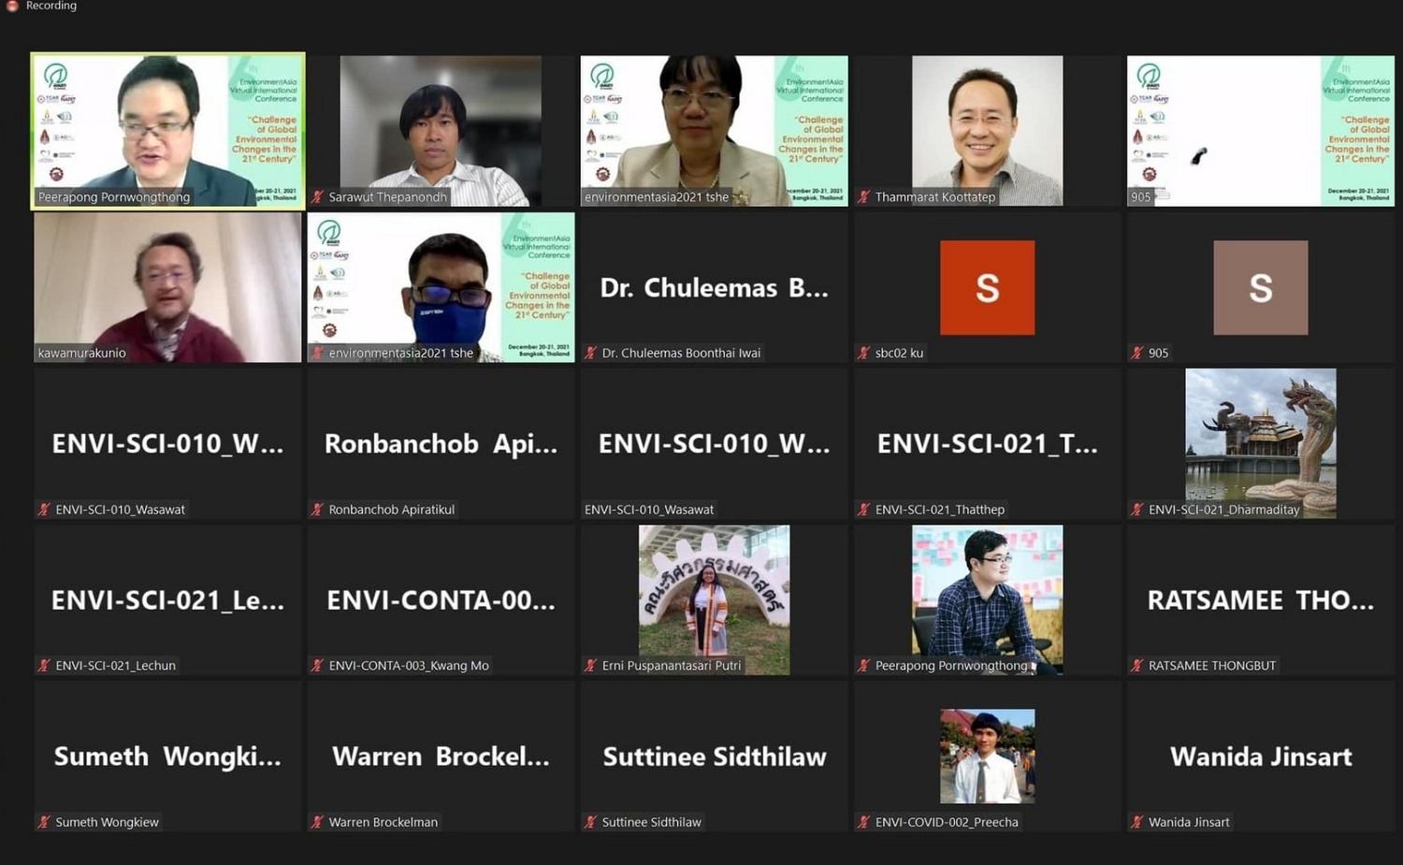
Task: Click muted mic icon beside Warren Brockelman label
Action: 318,822
